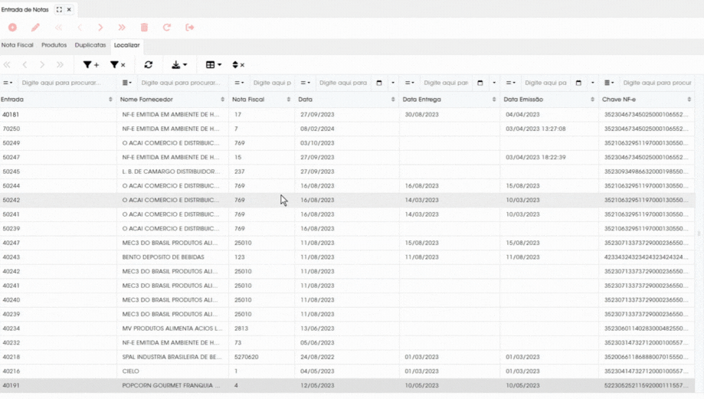Click emission date 03/04/2023 18:22:39

click(535, 157)
